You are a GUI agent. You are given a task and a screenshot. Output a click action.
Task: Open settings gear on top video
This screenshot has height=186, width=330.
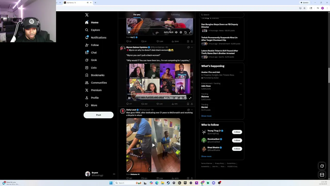pos(181,32)
